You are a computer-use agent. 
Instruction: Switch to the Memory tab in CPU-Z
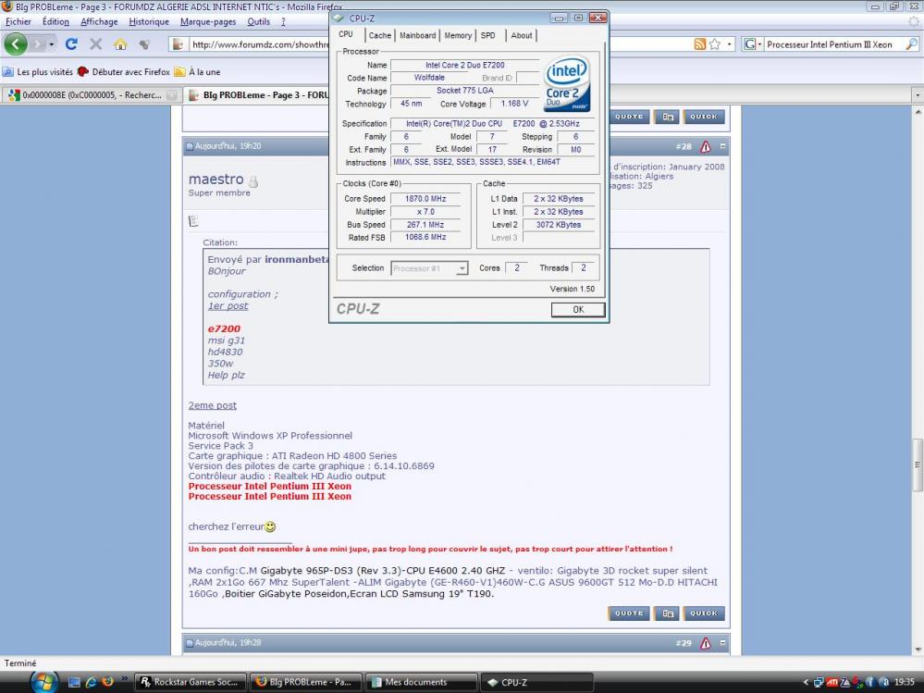[x=458, y=35]
